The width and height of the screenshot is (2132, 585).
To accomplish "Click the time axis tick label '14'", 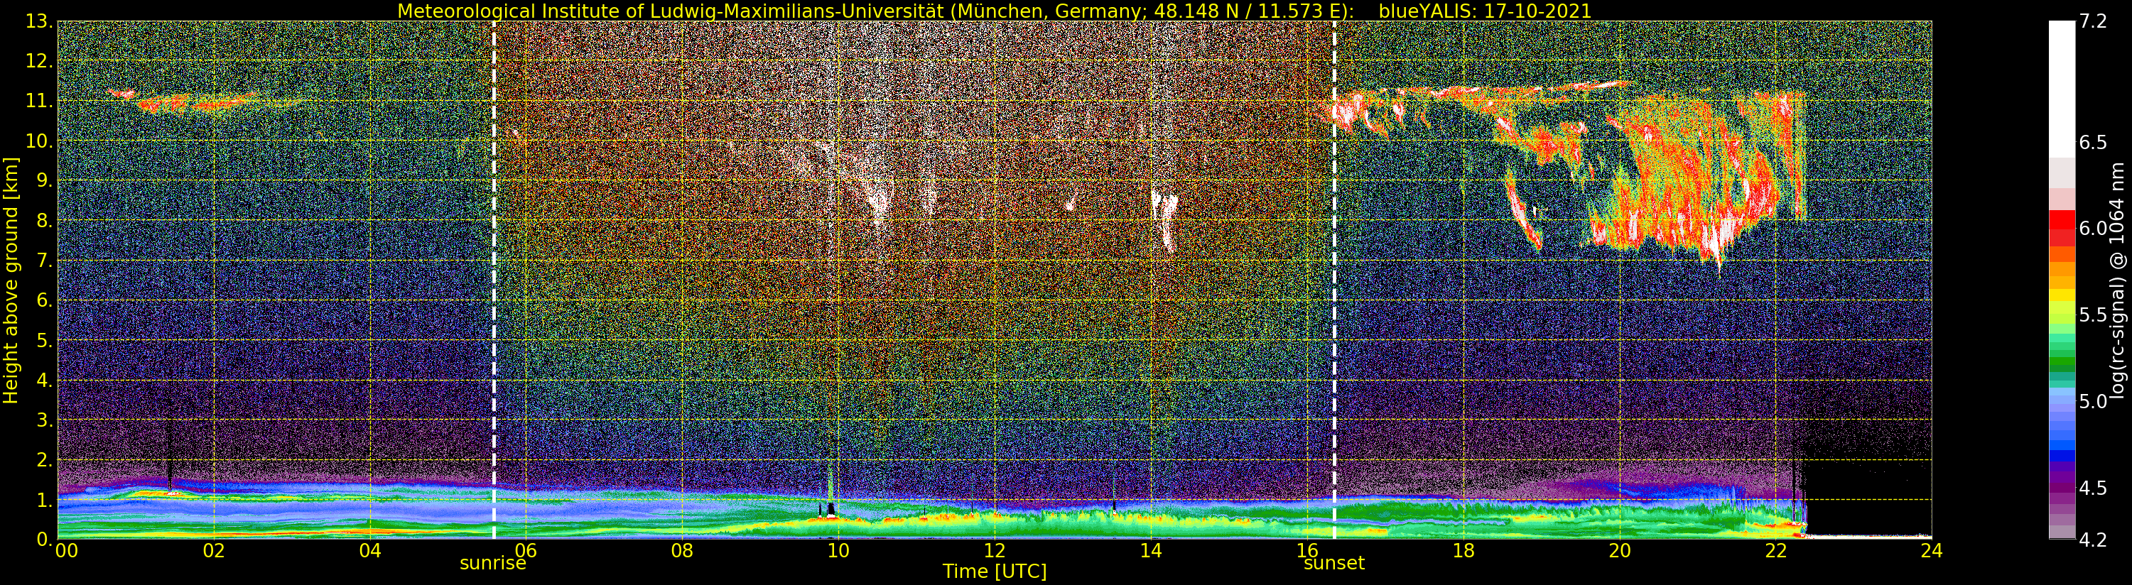I will click(x=1150, y=551).
